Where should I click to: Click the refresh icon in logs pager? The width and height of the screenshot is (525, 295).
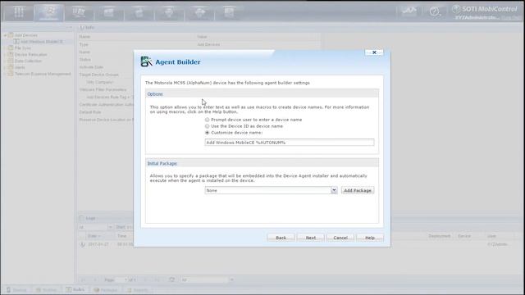click(171, 279)
